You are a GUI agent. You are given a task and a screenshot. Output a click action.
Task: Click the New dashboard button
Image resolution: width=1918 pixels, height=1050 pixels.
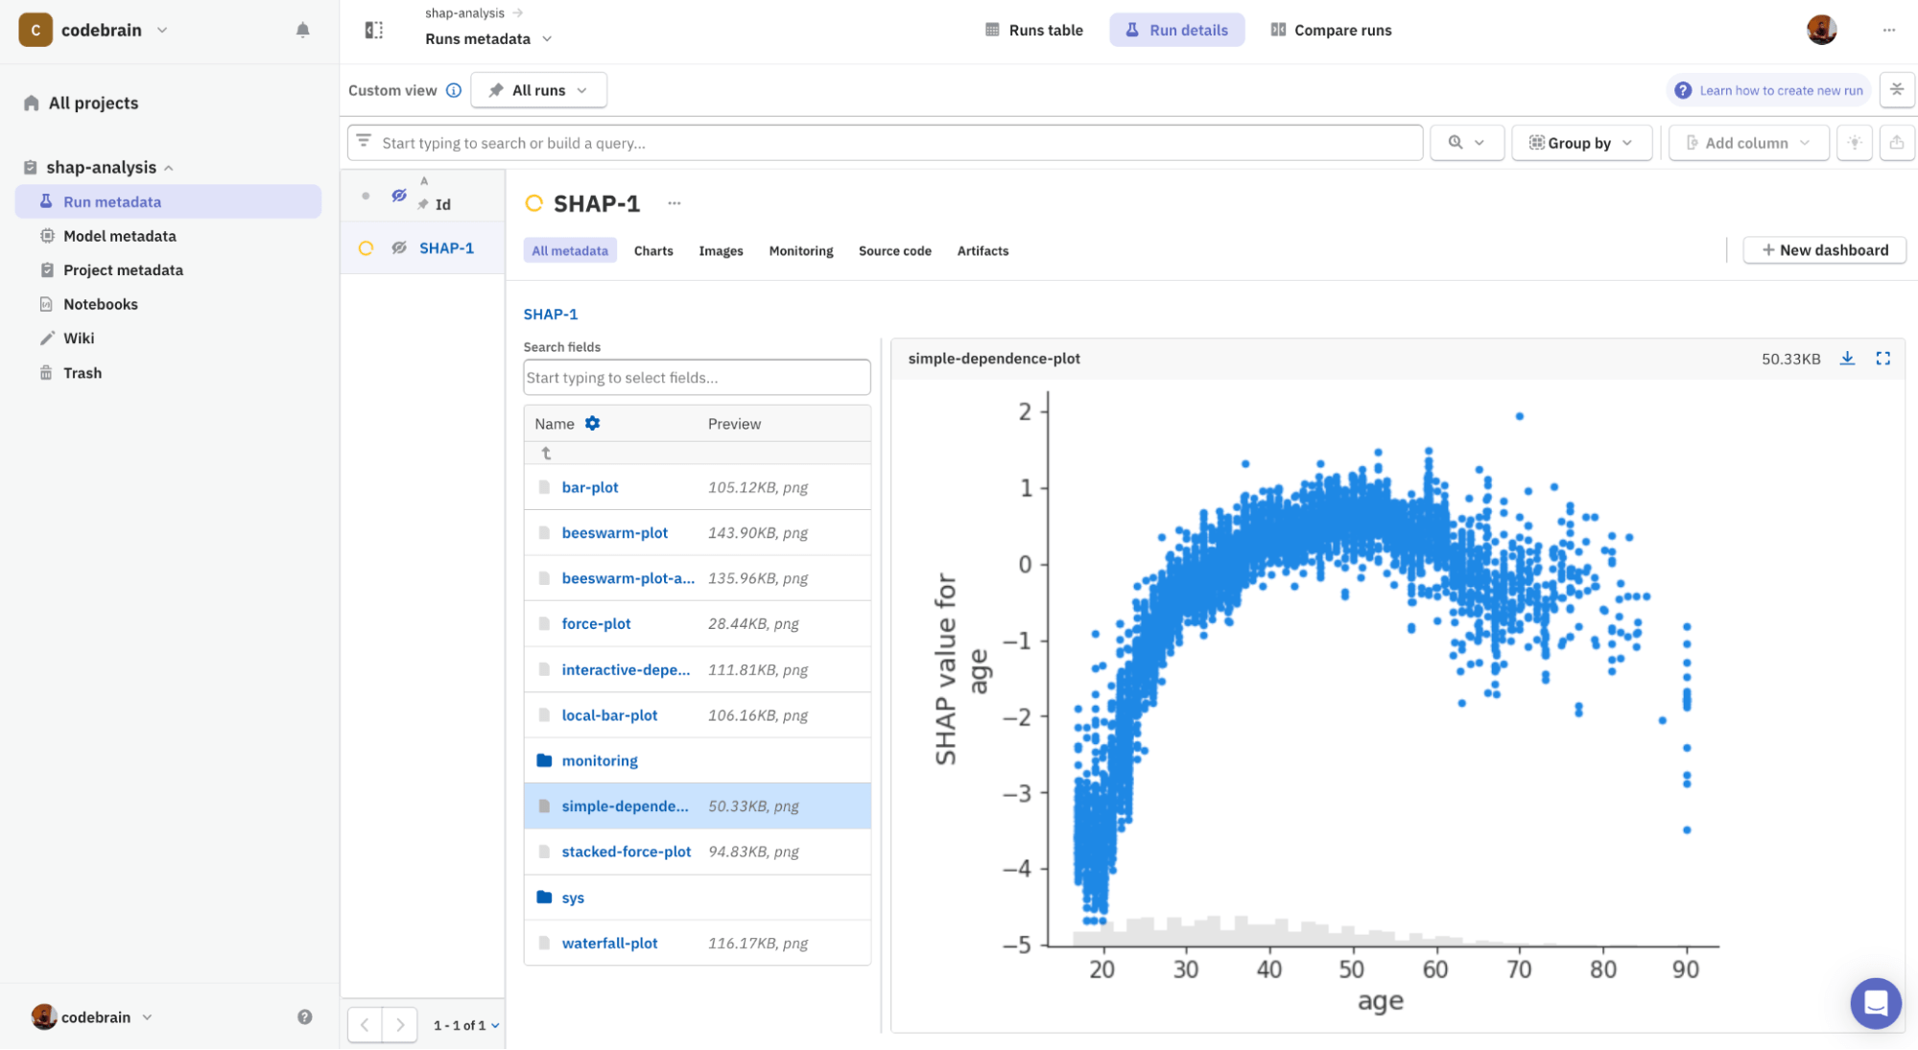[1823, 249]
